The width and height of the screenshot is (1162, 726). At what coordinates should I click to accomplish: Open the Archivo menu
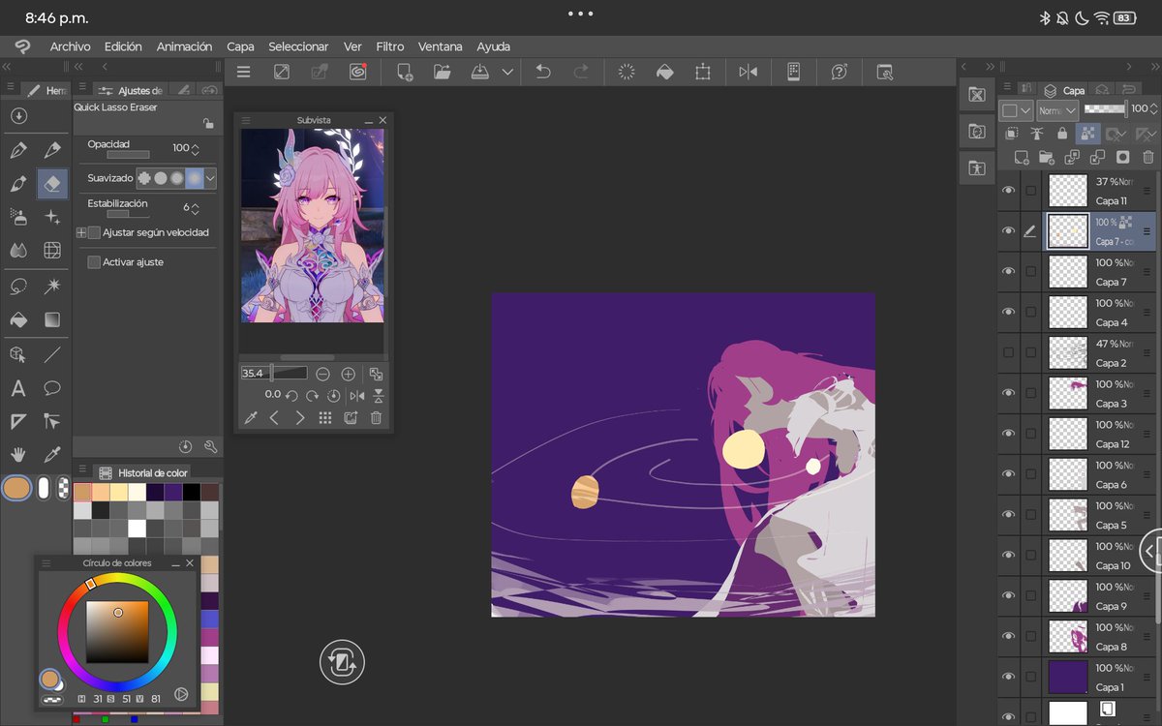click(71, 46)
